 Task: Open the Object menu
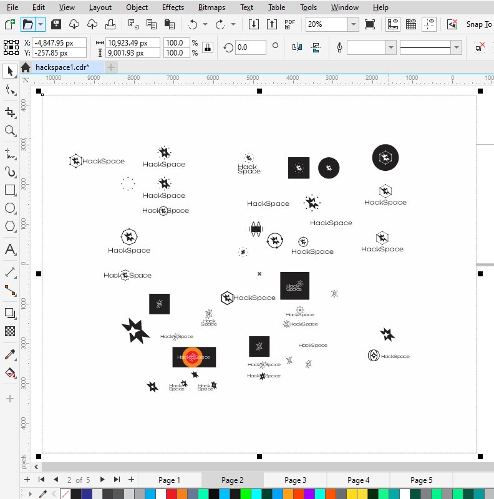click(137, 7)
